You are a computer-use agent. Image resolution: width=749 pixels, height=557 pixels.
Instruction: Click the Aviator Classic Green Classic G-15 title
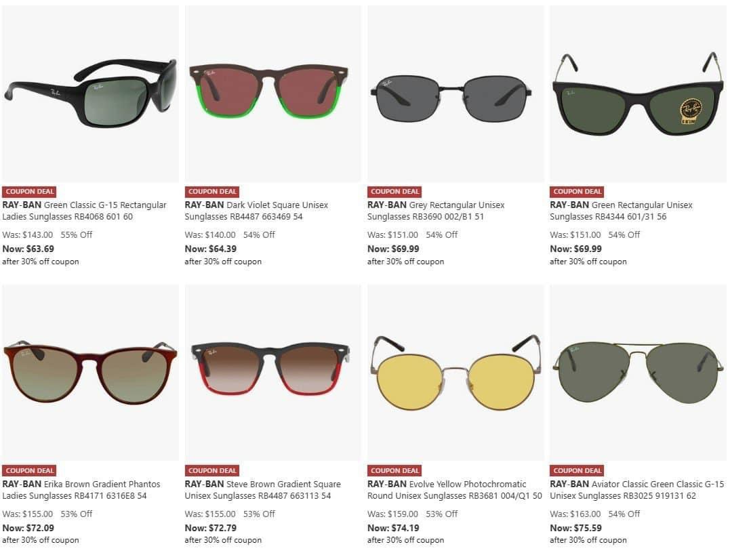click(x=636, y=490)
